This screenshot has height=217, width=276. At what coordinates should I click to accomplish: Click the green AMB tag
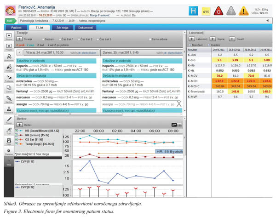click(10, 21)
